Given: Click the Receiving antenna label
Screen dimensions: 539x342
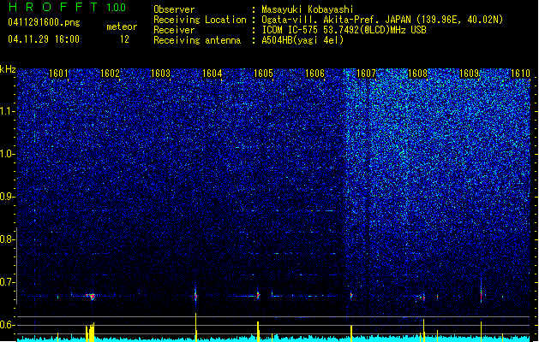Looking at the screenshot, I should (x=197, y=40).
